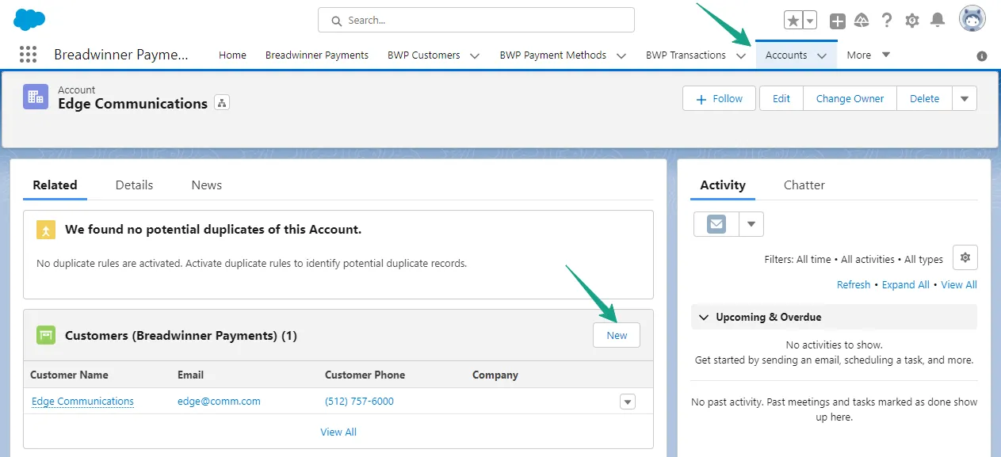Screen dimensions: 1001x457
Task: Click the Edge Communications account title
Action: click(132, 104)
